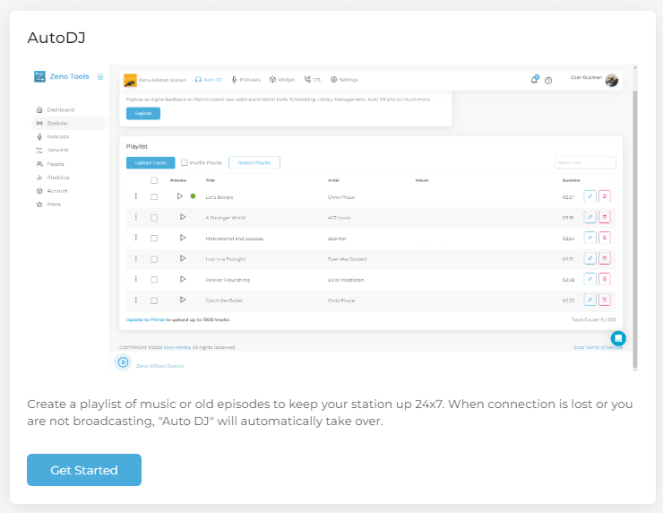This screenshot has height=513, width=663.
Task: Open three-dot menu for Forever Flourishing
Action: pyautogui.click(x=135, y=279)
